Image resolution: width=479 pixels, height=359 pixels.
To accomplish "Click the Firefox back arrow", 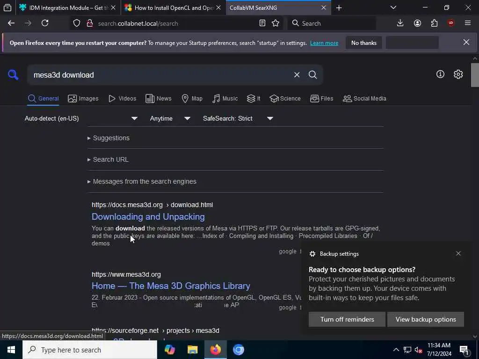I will [11, 23].
